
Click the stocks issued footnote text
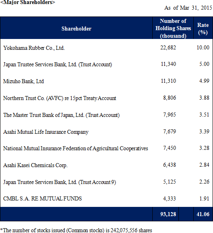click(76, 230)
